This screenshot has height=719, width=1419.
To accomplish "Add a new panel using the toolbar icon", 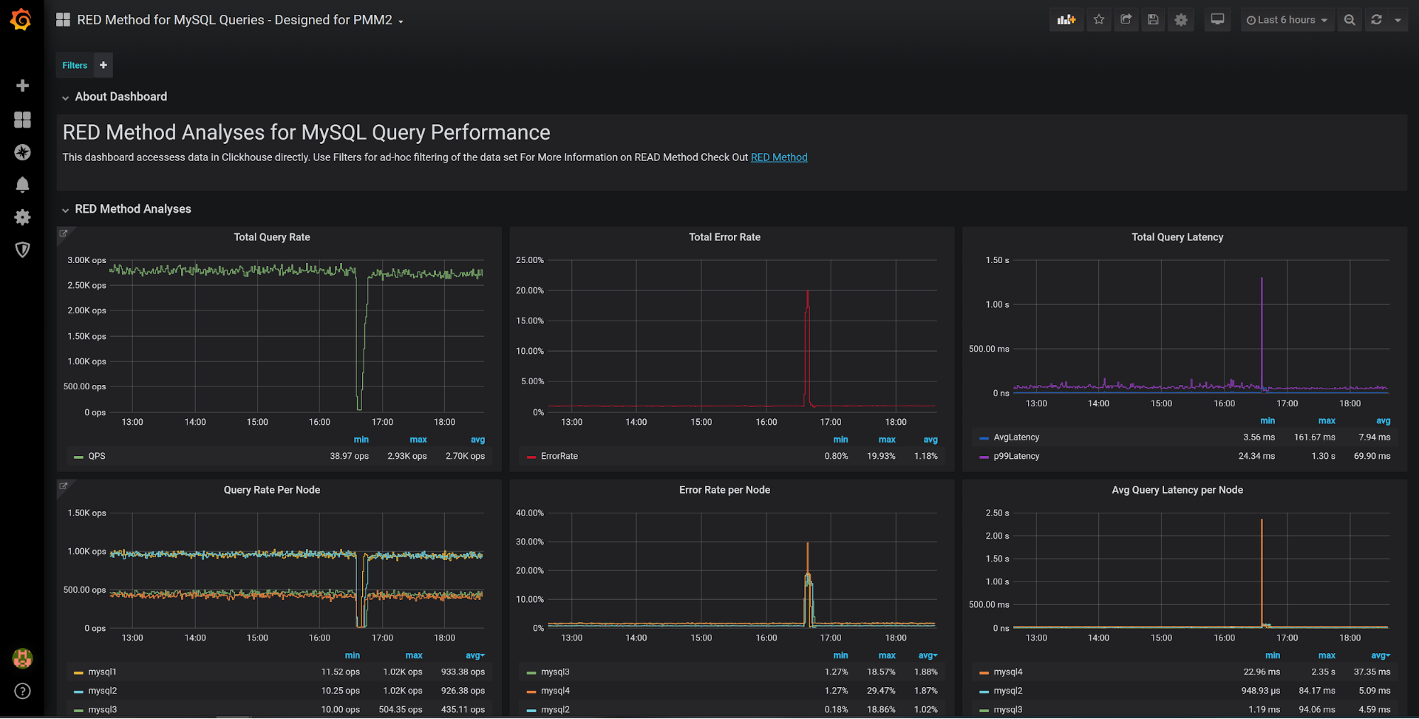I will click(1066, 19).
